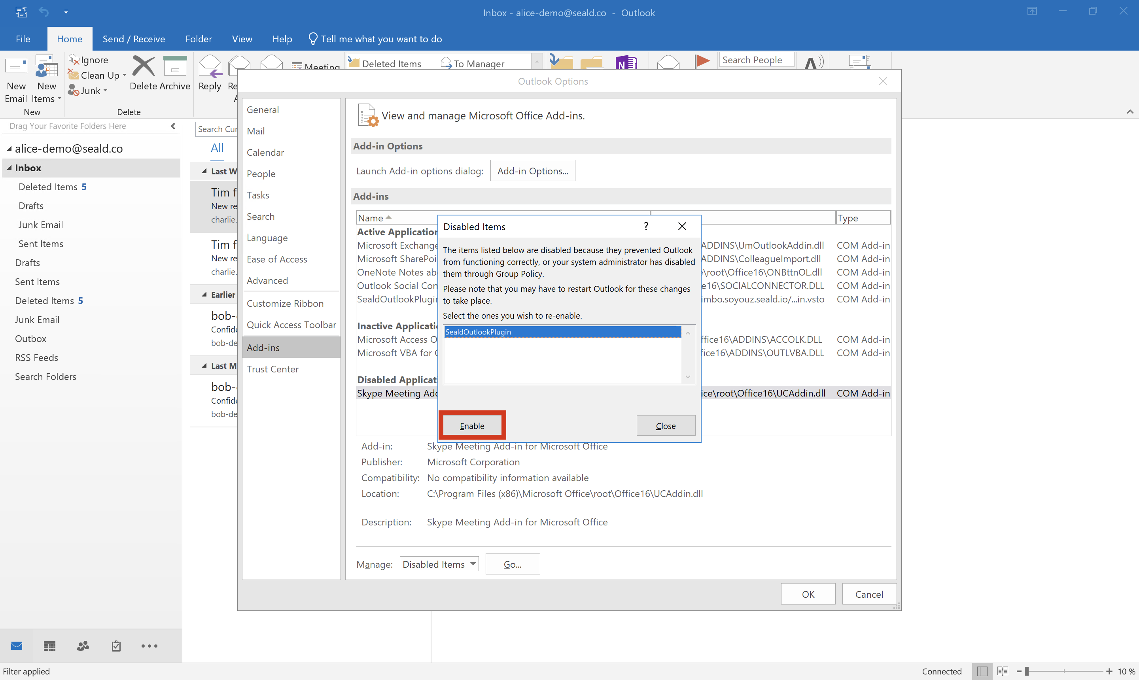
Task: Switch to Send / Receive tab
Action: pos(133,39)
